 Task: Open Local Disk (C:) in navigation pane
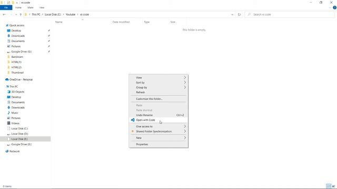coord(19,129)
